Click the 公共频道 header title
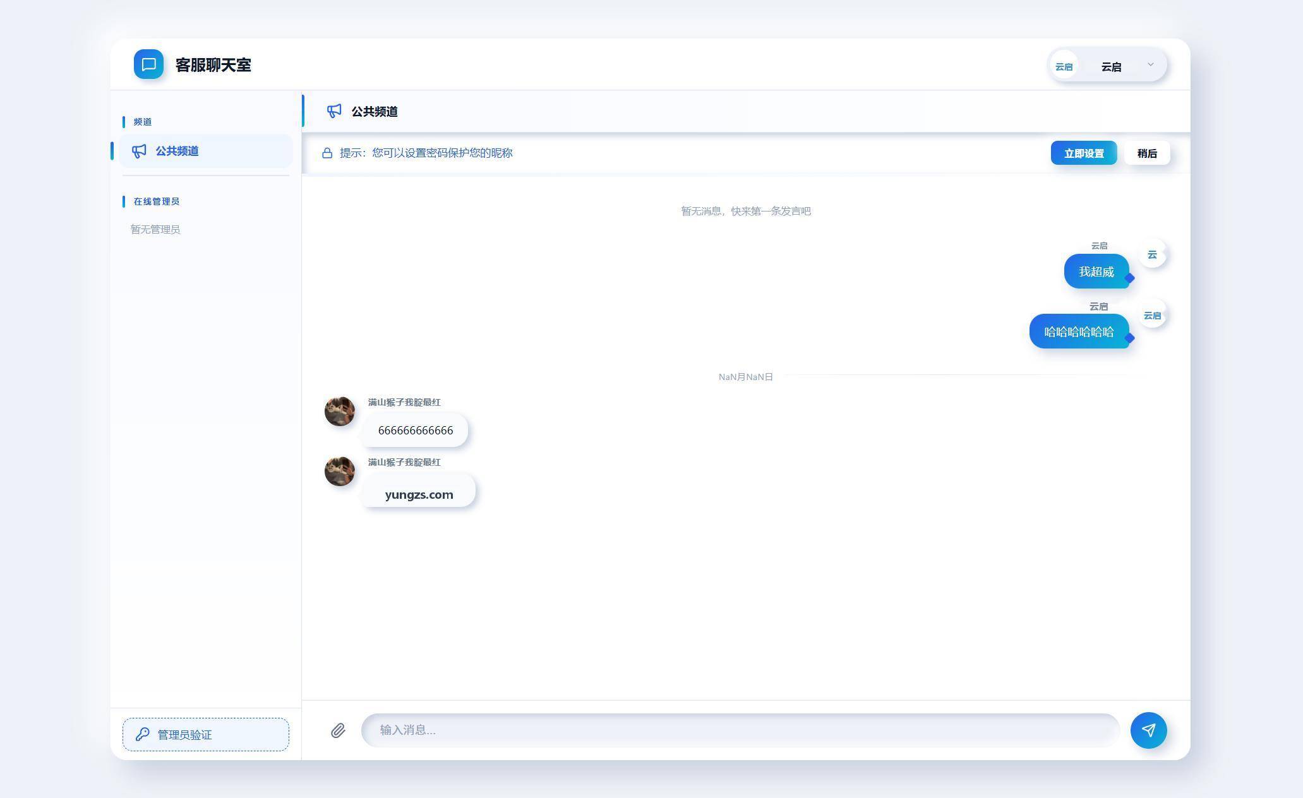This screenshot has width=1303, height=798. click(375, 112)
